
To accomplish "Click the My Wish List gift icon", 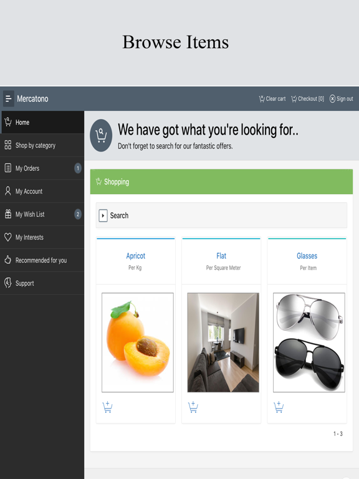I will click(x=8, y=214).
